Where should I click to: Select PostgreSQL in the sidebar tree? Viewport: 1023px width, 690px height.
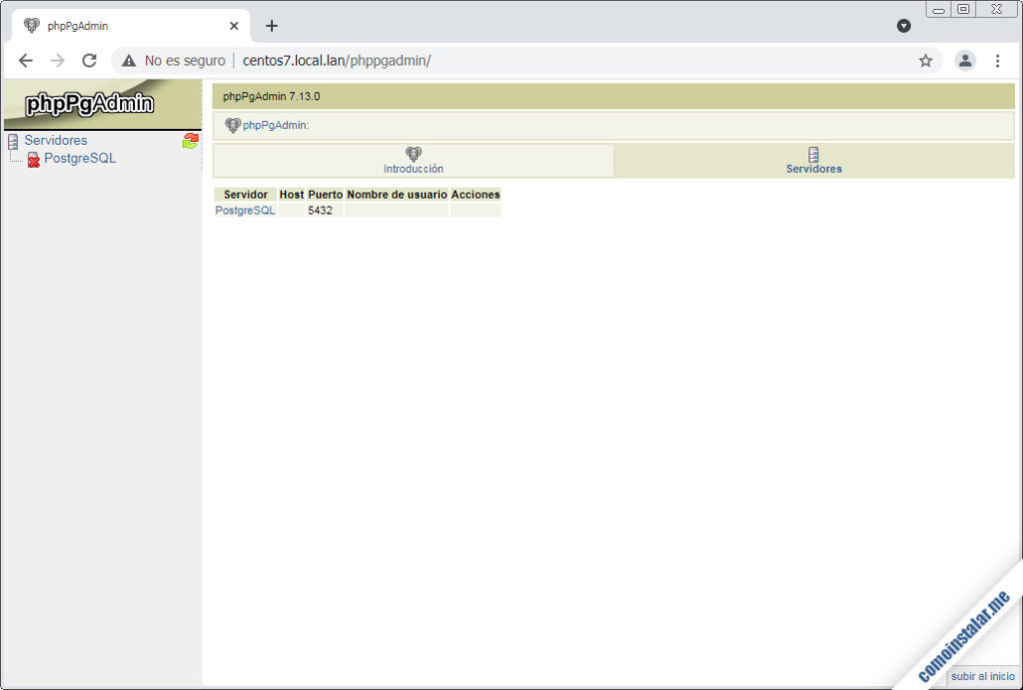pyautogui.click(x=80, y=159)
